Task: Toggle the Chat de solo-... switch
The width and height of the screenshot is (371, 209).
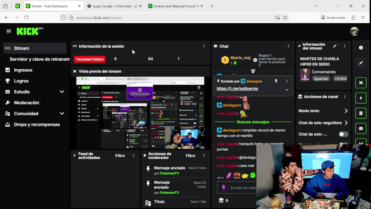Action: coord(343,134)
